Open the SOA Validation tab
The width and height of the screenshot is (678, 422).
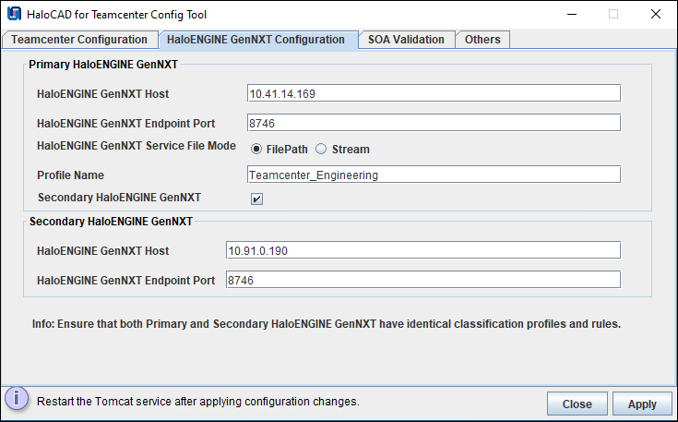(x=407, y=40)
